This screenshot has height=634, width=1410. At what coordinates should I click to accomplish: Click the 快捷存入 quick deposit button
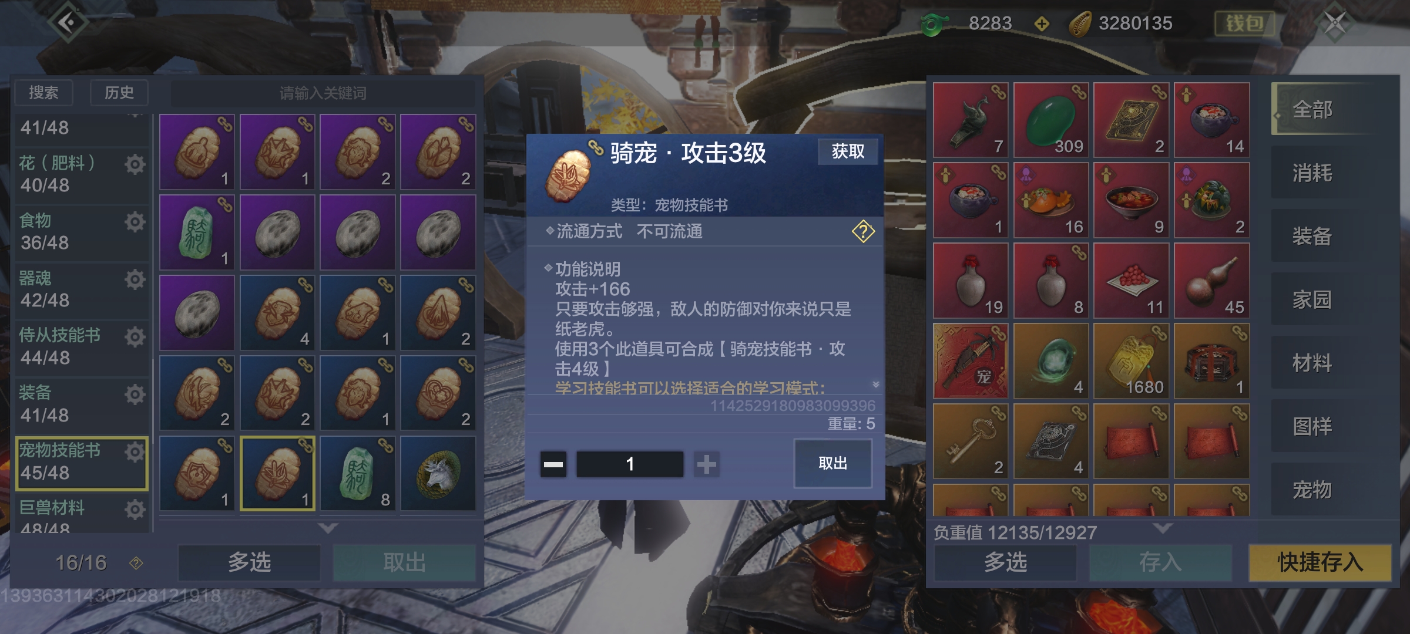pos(1320,562)
